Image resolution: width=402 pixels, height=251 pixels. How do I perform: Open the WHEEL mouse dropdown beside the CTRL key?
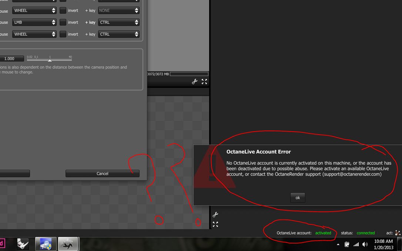(x=34, y=34)
